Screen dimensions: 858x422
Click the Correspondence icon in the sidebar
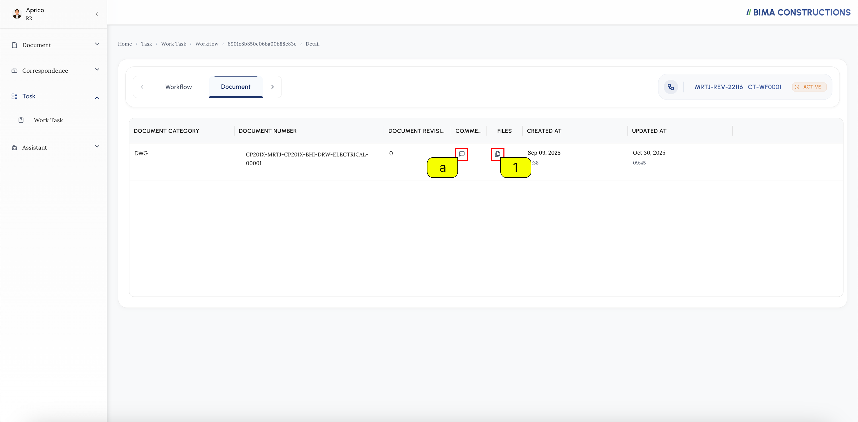tap(14, 71)
